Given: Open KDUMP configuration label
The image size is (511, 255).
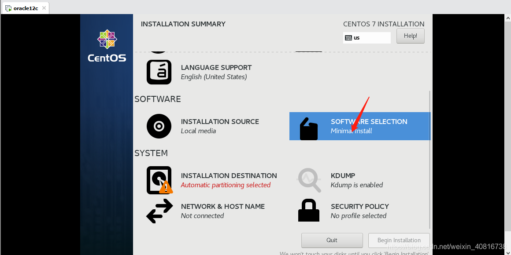Looking at the screenshot, I should coord(343,175).
